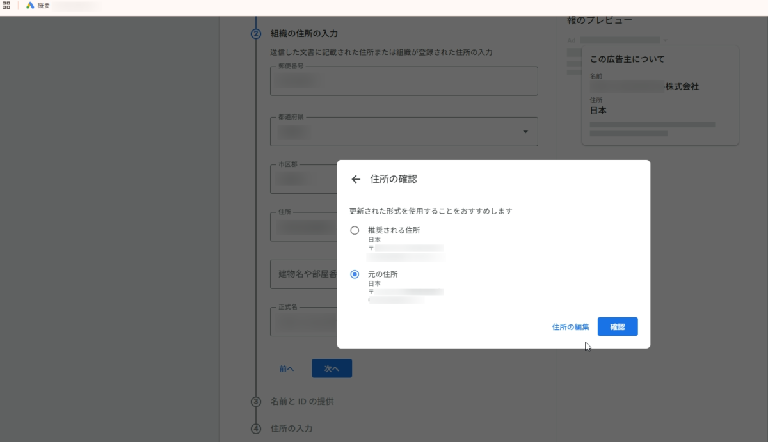Click the 郵便番号 input field

click(403, 81)
